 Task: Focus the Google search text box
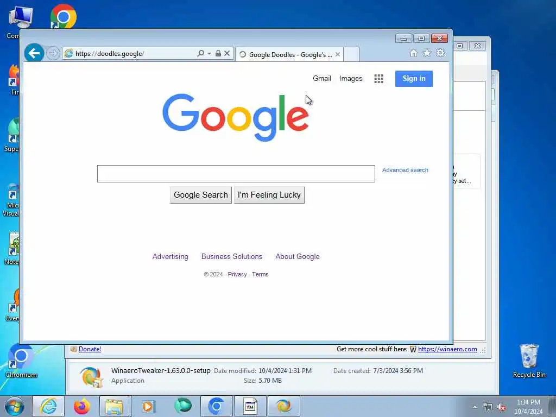pos(236,174)
